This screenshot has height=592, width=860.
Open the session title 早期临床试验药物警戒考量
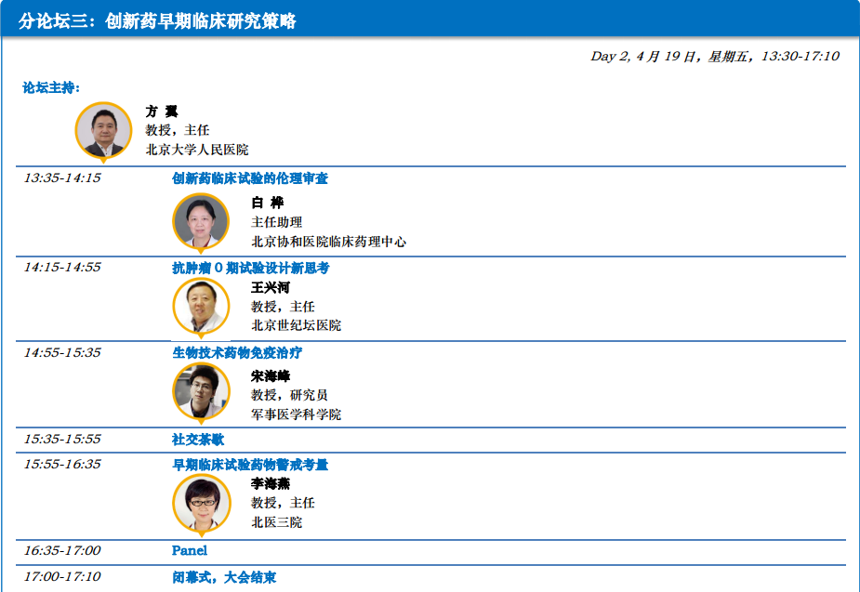point(250,465)
